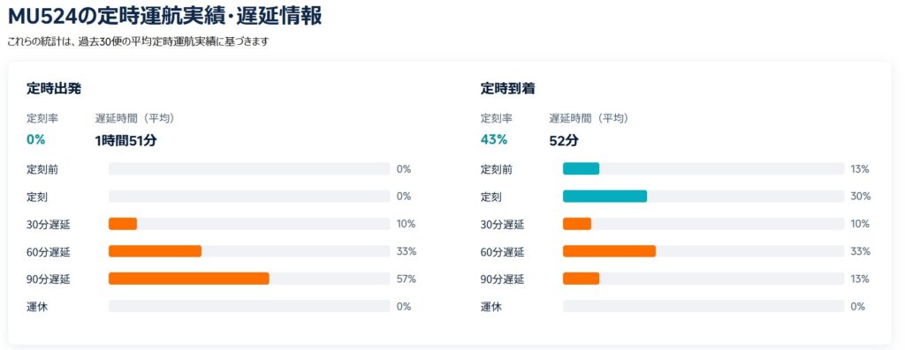905x350 pixels.
Task: Select the MU524の定時運航実績・遅延情報 heading
Action: point(165,16)
